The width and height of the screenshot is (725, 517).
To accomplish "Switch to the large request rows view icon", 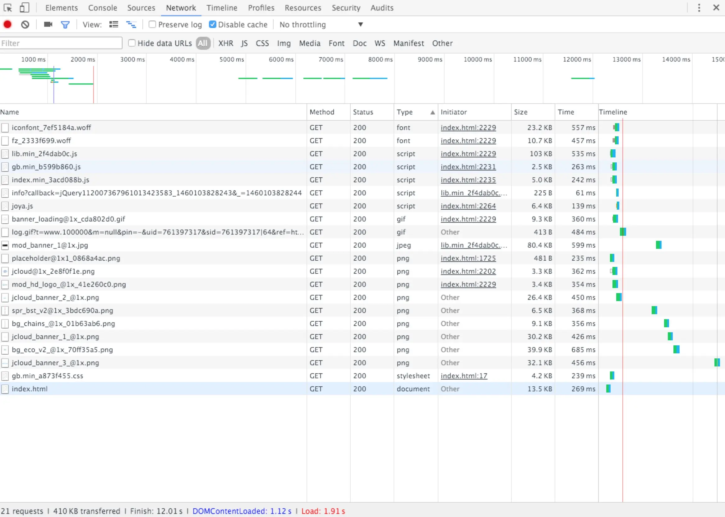I will pos(113,25).
